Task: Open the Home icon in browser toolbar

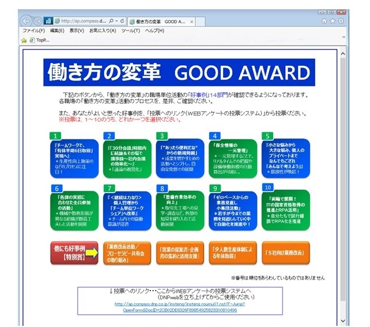Action: (324, 21)
